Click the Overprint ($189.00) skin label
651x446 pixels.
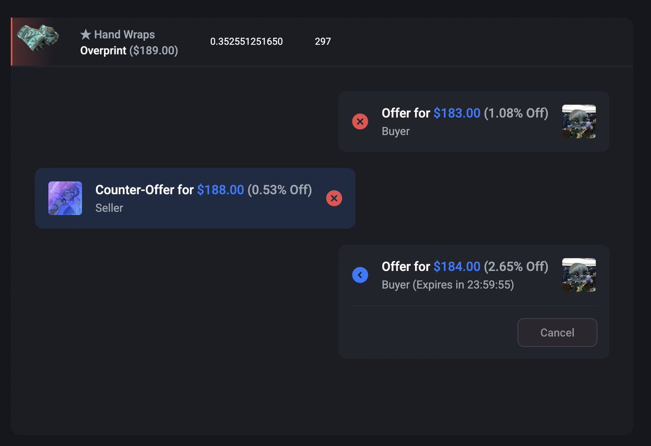click(x=129, y=51)
